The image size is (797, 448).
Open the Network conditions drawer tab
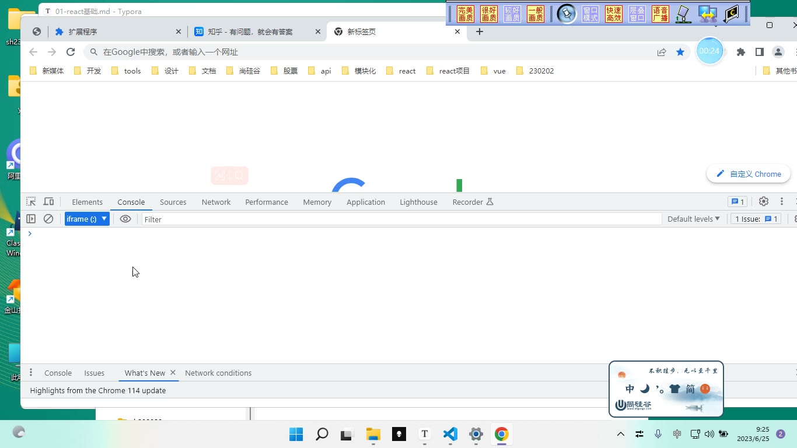218,373
